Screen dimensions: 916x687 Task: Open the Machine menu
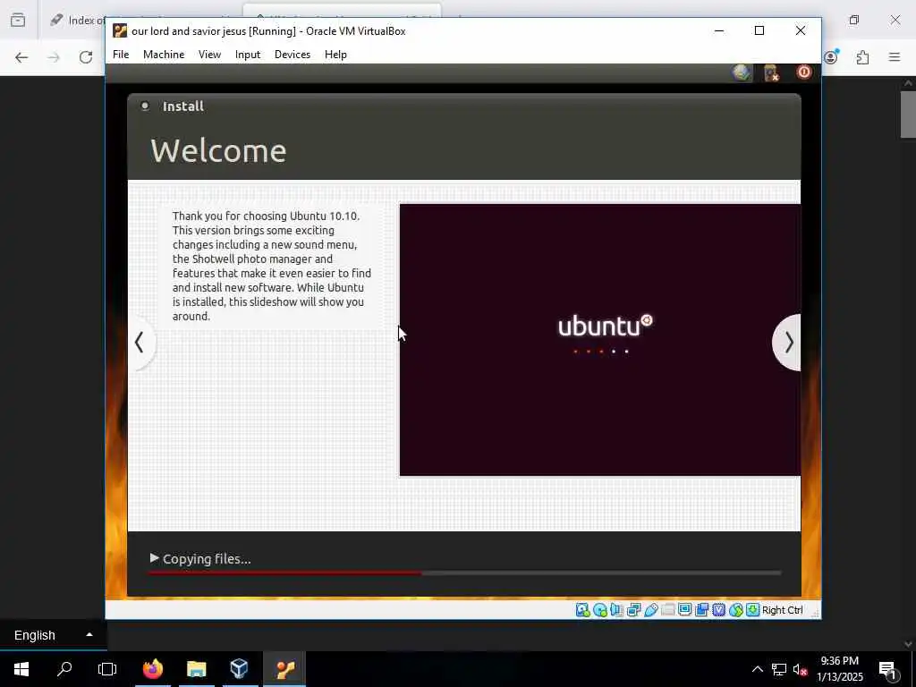click(x=164, y=55)
